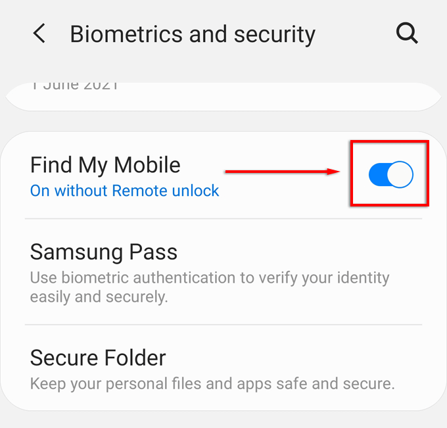Image resolution: width=447 pixels, height=428 pixels.
Task: Click the white knob of the toggle
Action: point(400,174)
